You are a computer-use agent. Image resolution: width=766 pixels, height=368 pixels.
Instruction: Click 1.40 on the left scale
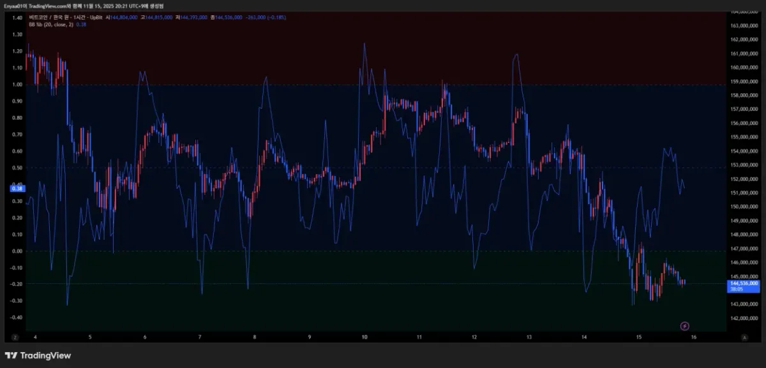[x=17, y=18]
